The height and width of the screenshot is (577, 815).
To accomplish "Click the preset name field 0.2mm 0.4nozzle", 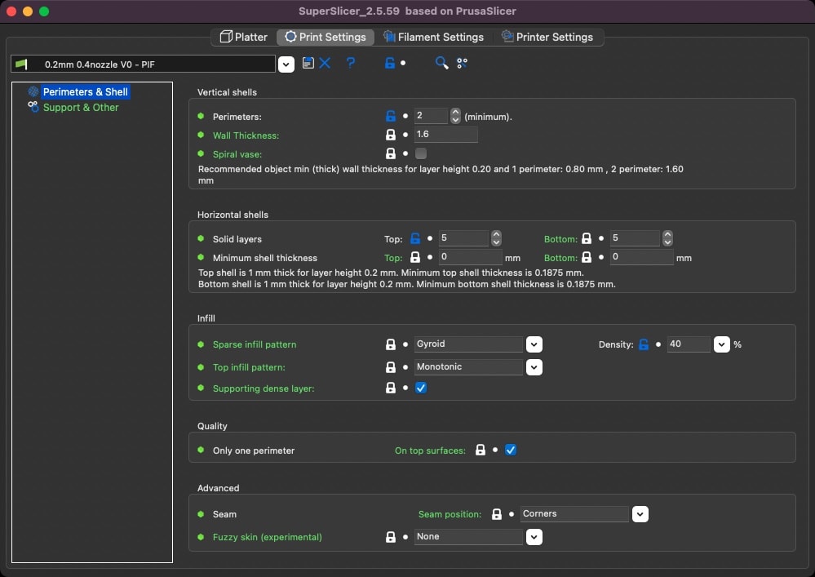I will click(x=143, y=64).
